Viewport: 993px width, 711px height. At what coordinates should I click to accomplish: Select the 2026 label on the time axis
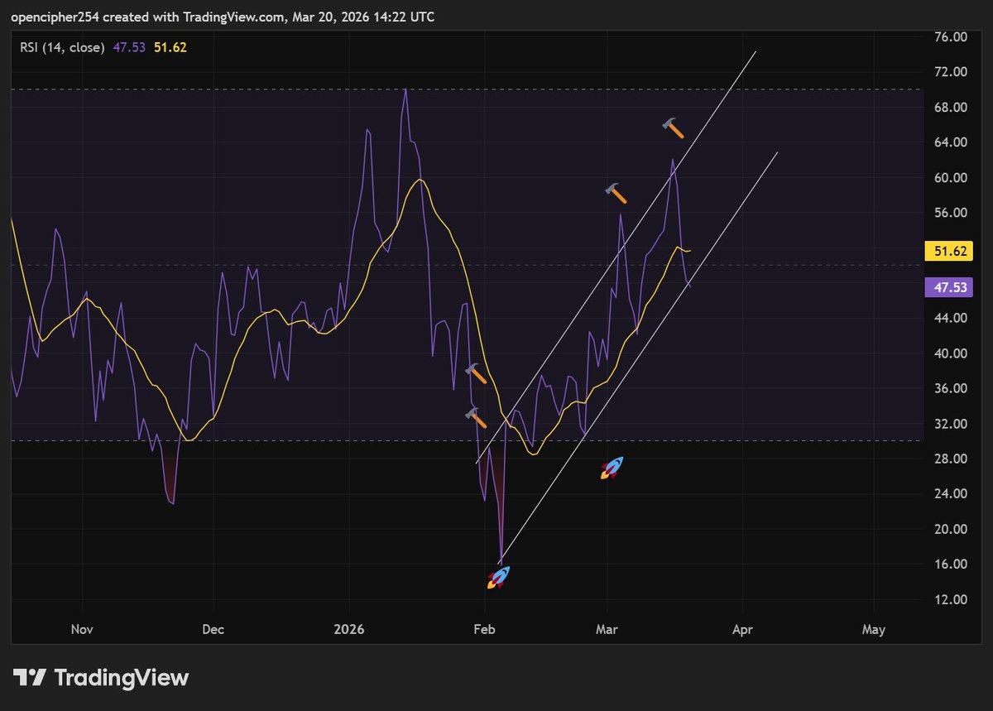tap(349, 629)
